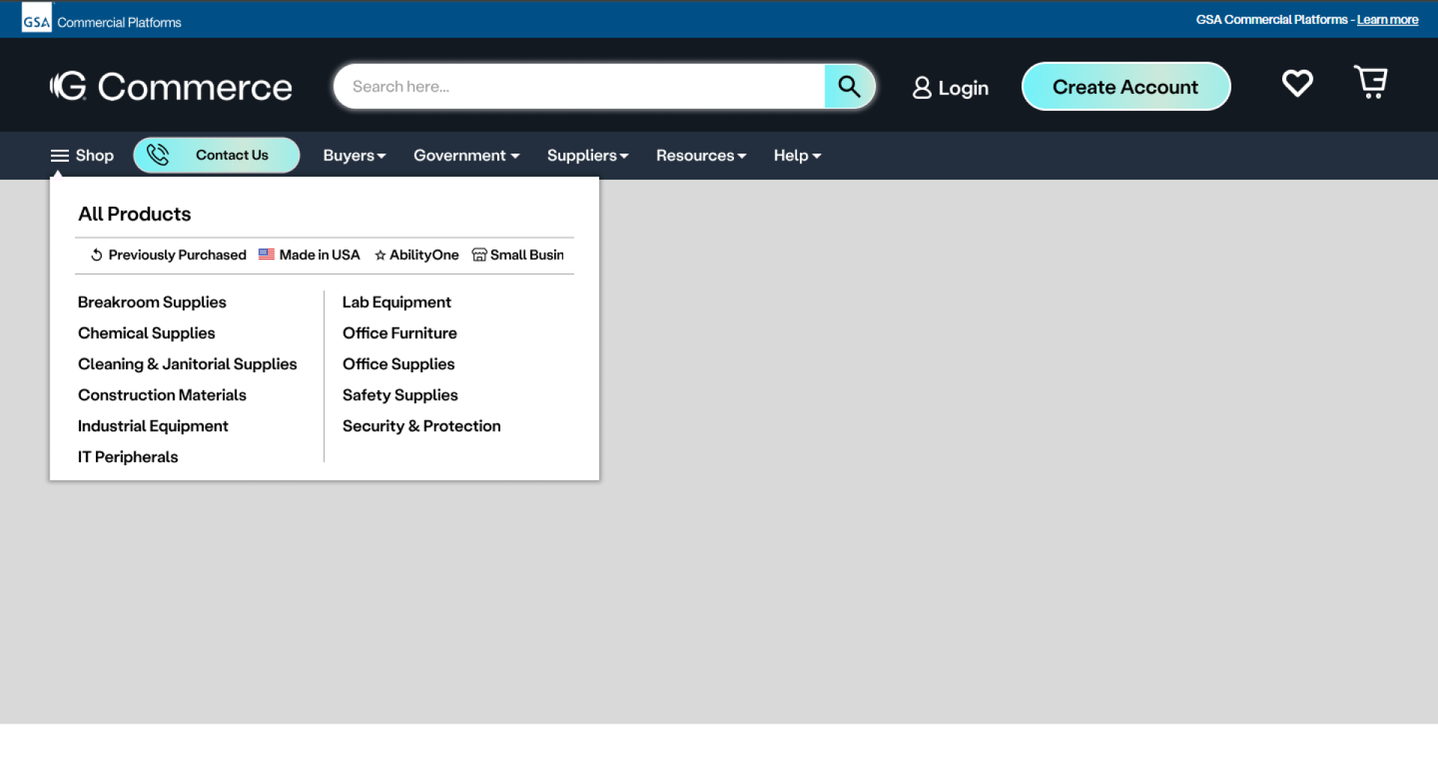Select the Made in USA flag filter
Screen dimensions: 1438x779
pos(309,255)
